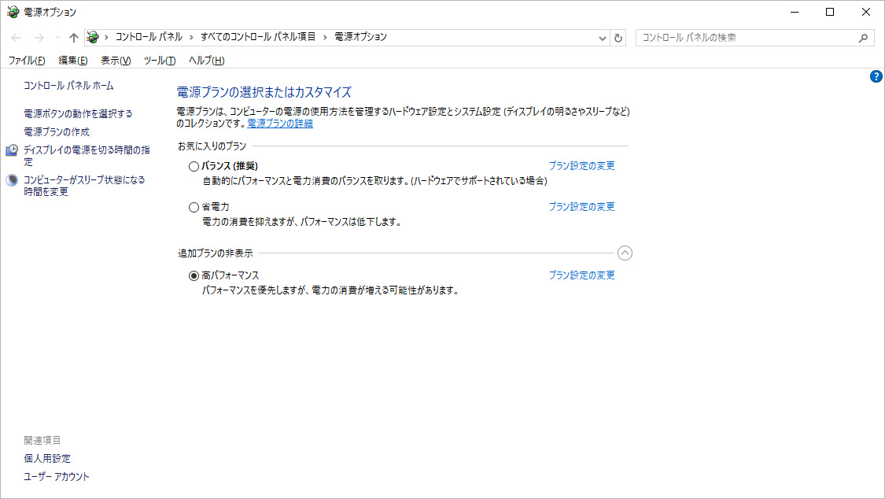Expand the chevron before コントロール パネル breadcrumb
Screen dimensions: 885x499
pos(106,37)
